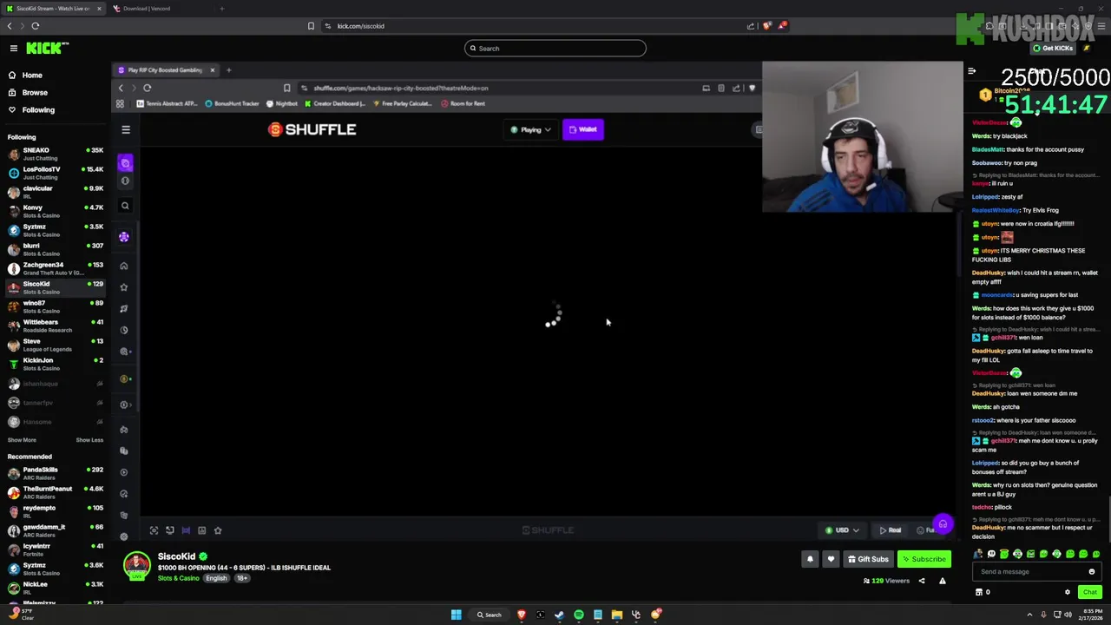Viewport: 1111px width, 625px height.
Task: Open chat settings gear icon
Action: (1068, 592)
